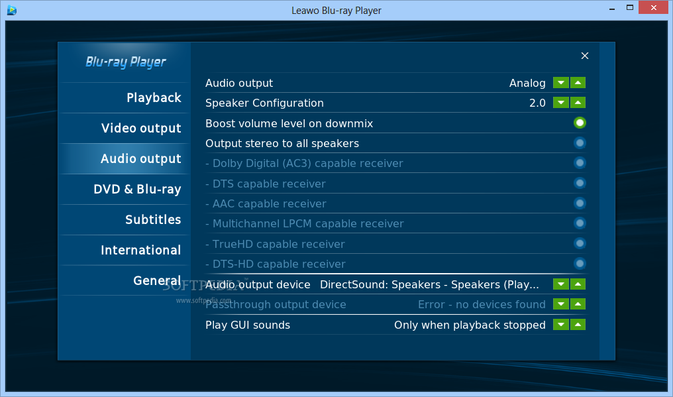
Task: Click up arrow for Passthrough output device
Action: [x=578, y=304]
